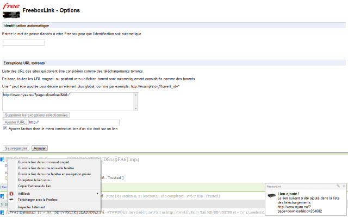348x217 pixels.
Task: Choose 'Télécharger avec la Freebox' menu entry
Action: coord(38,199)
